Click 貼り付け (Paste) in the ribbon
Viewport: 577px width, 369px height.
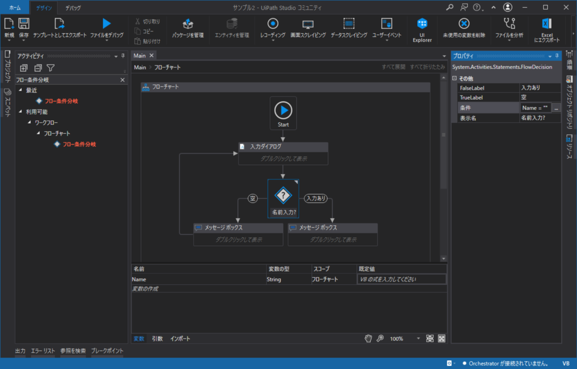tap(148, 41)
